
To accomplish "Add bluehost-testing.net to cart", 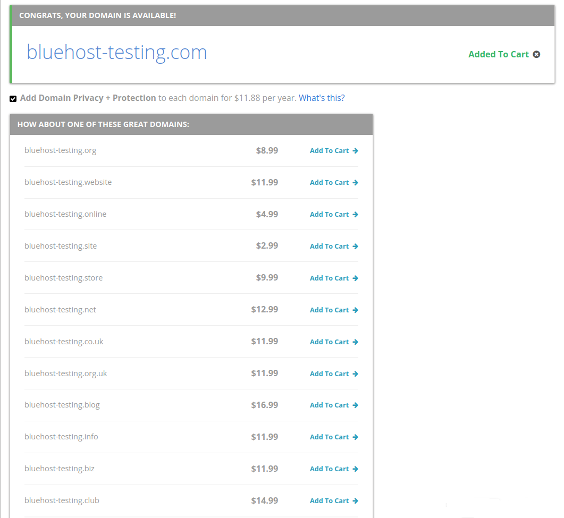I will (x=334, y=310).
